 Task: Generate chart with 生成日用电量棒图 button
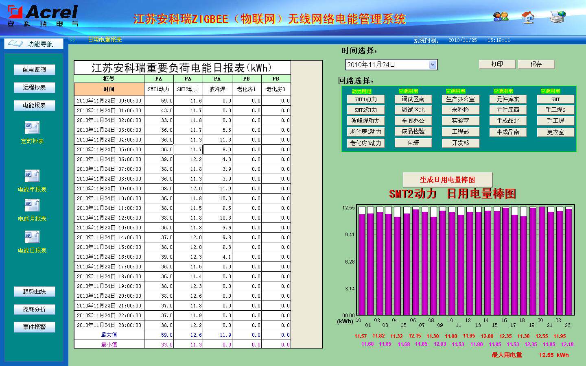447,180
